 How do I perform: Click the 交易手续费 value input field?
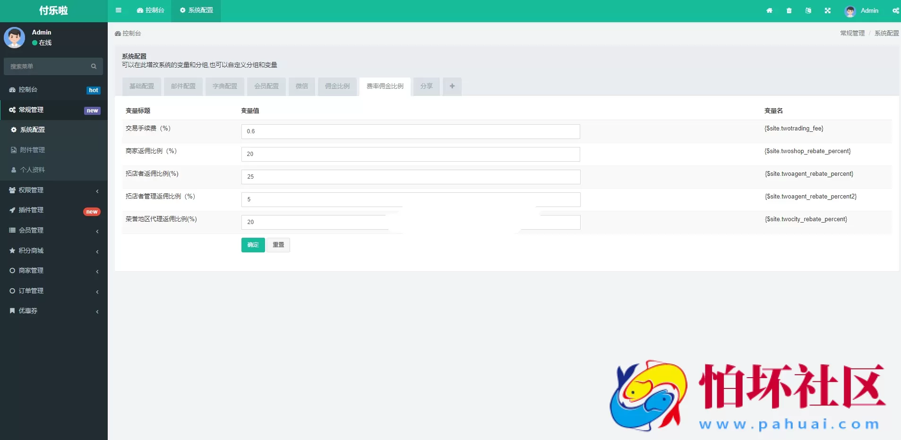410,131
